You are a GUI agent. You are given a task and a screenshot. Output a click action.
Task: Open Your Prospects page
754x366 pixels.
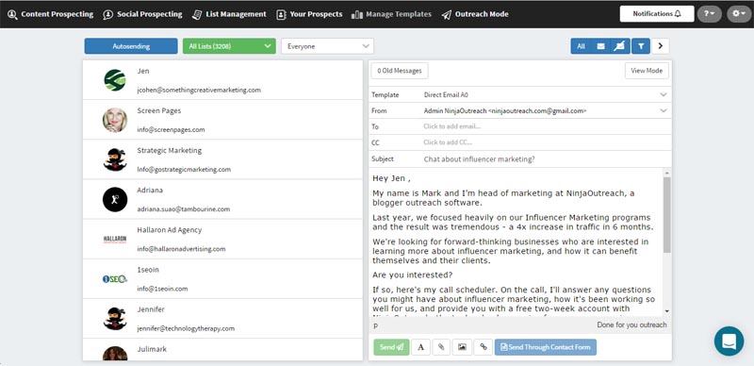pos(309,14)
